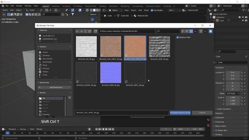Switch to horizontal list display mode
The width and height of the screenshot is (249, 140).
point(187,31)
